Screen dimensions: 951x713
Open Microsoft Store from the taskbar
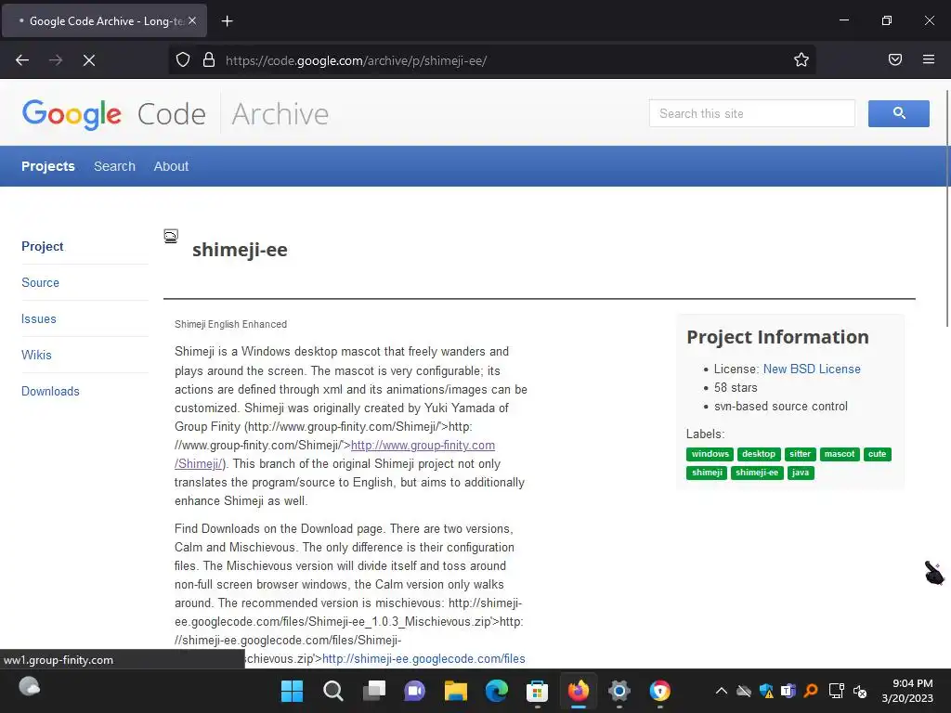tap(538, 691)
